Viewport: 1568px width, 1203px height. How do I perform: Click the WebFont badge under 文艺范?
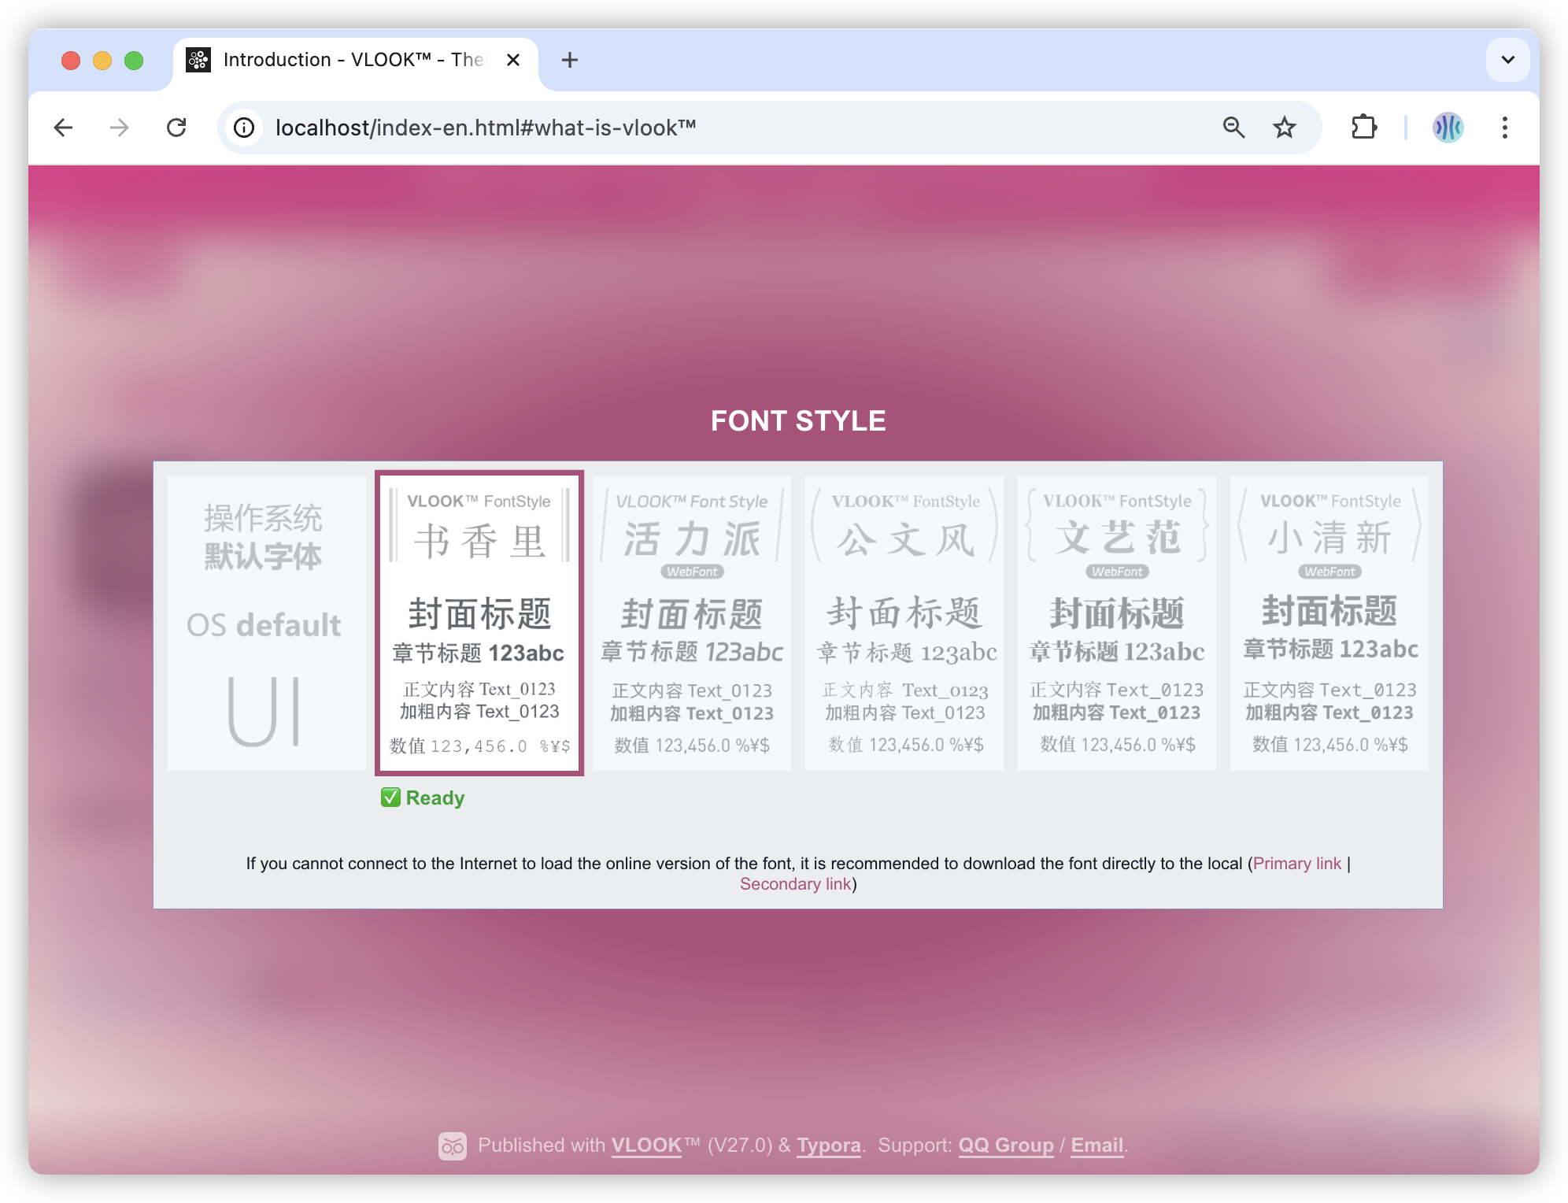click(x=1117, y=572)
